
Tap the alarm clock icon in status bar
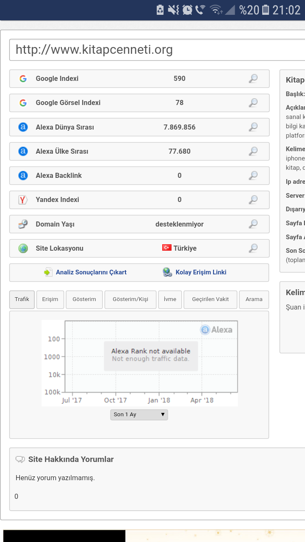point(187,10)
